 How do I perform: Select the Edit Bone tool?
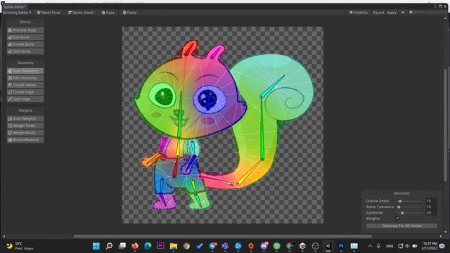(x=25, y=37)
